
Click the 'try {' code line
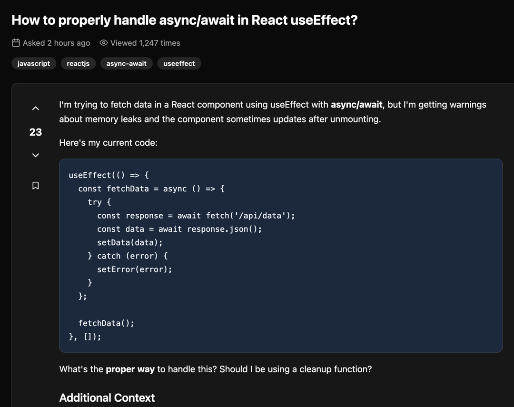point(99,202)
